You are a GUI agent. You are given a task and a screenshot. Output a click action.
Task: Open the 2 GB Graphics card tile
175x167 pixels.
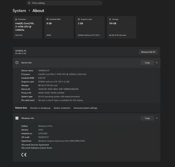click(x=90, y=27)
